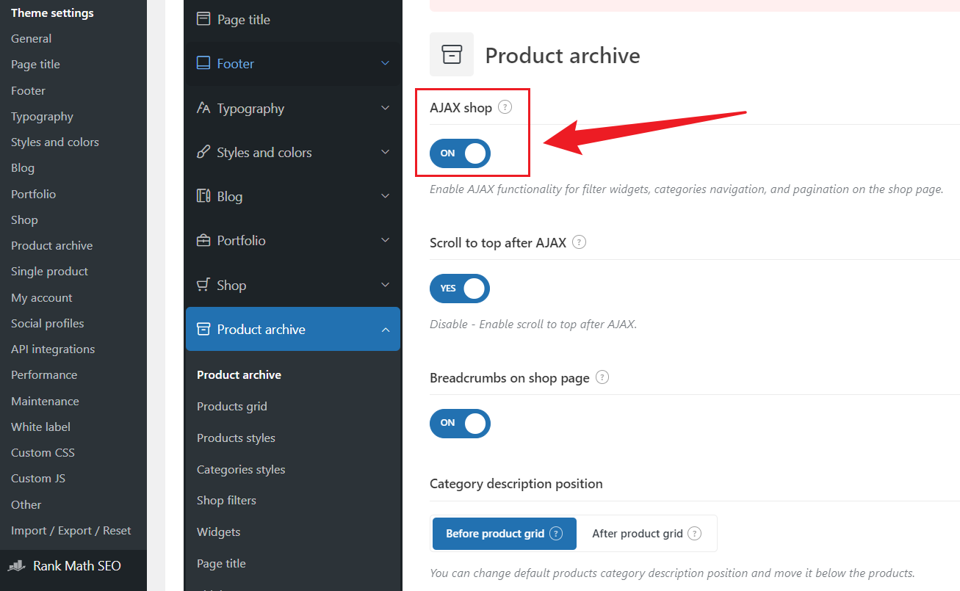Disable Scroll to top after AJAX switch
Viewport: 960px width, 591px height.
tap(460, 289)
